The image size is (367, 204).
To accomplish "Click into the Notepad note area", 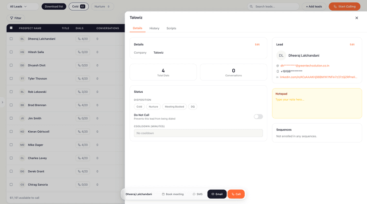I will click(x=317, y=106).
